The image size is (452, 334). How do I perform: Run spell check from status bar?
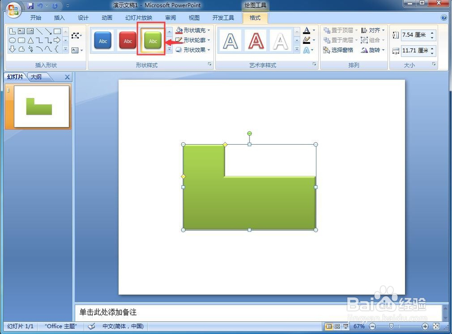tap(91, 326)
